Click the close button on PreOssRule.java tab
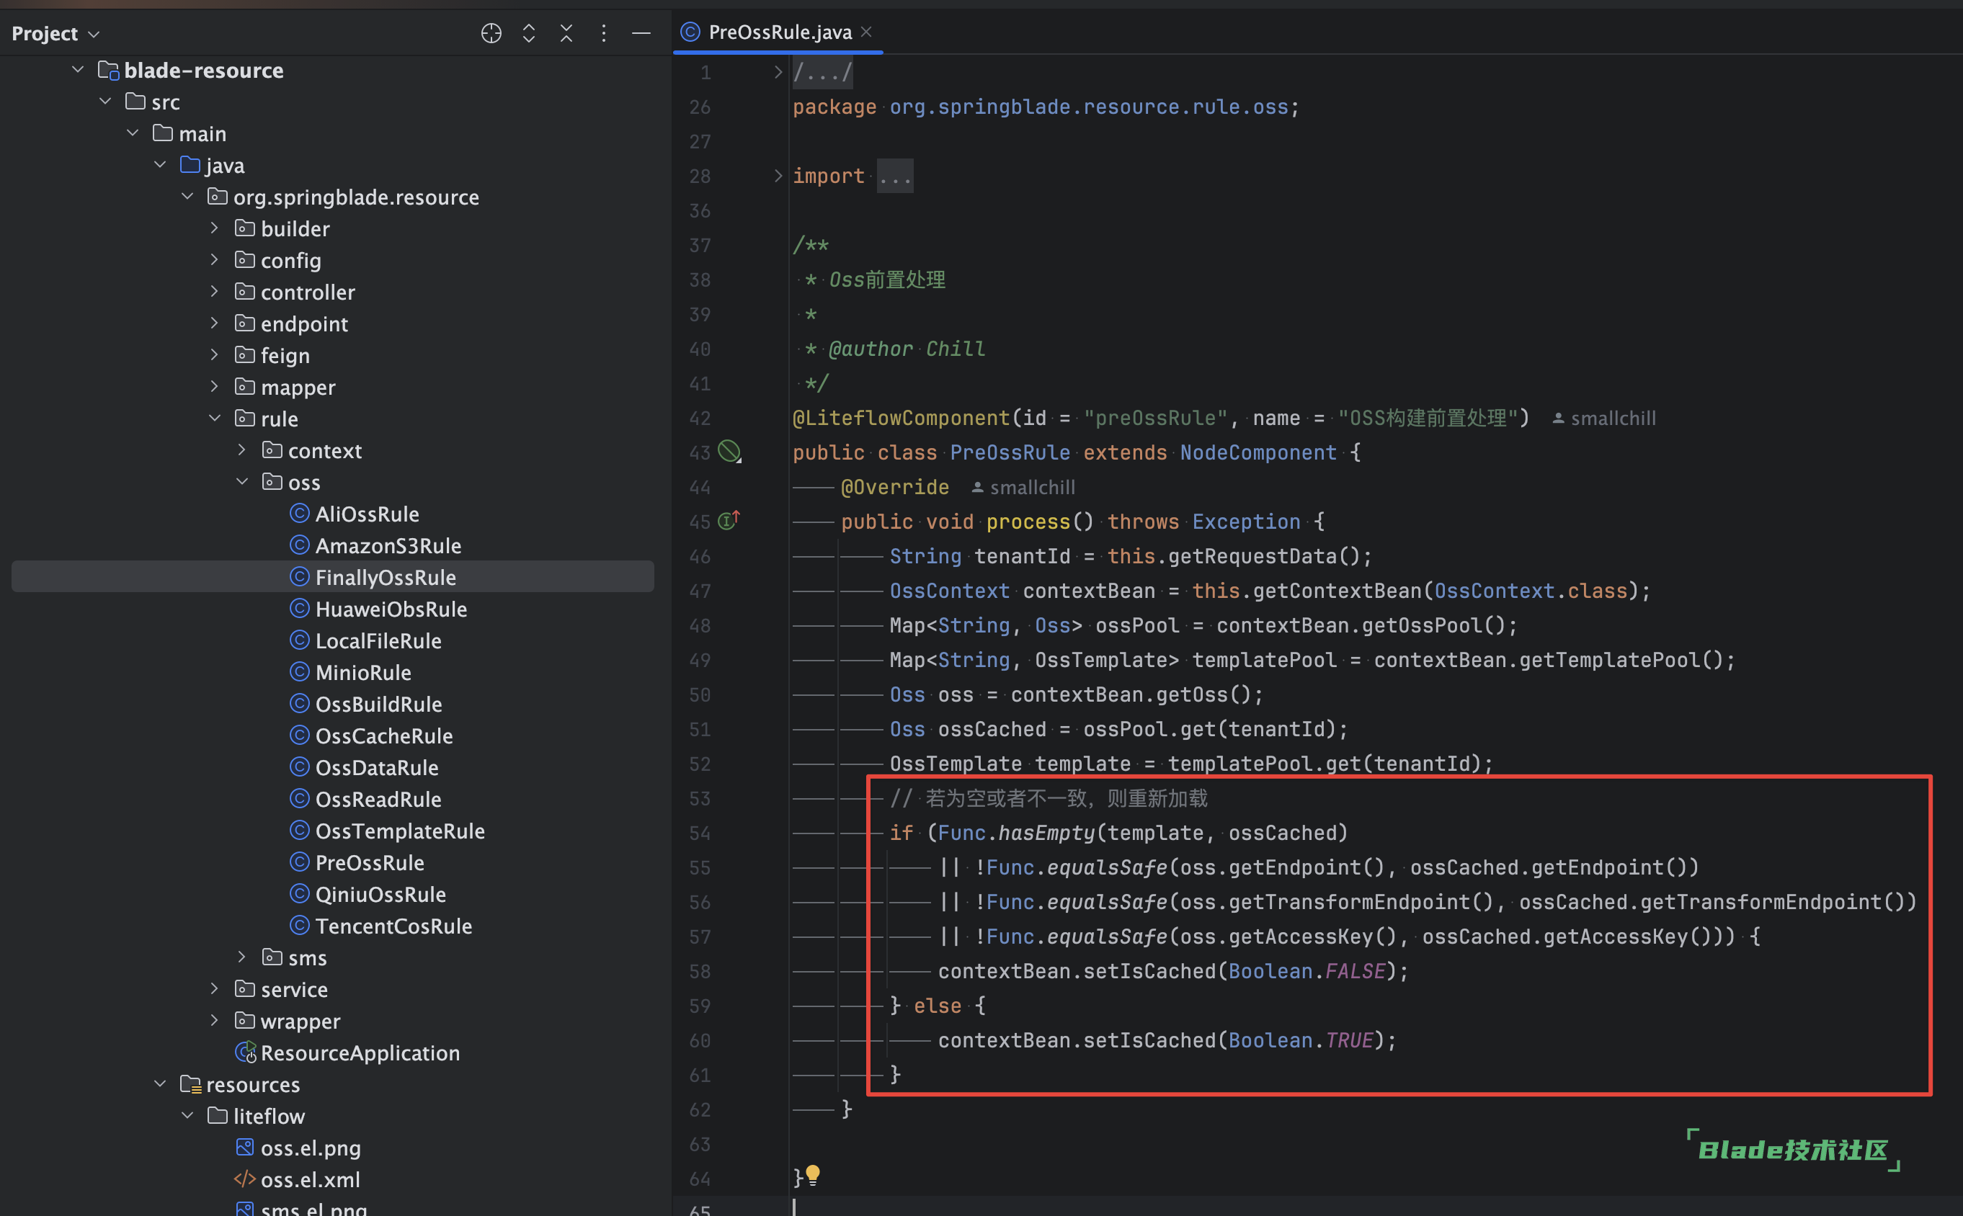 point(871,31)
